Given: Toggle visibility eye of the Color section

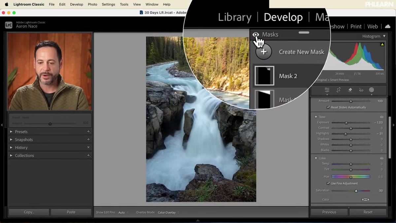Looking at the screenshot, I should (x=381, y=158).
